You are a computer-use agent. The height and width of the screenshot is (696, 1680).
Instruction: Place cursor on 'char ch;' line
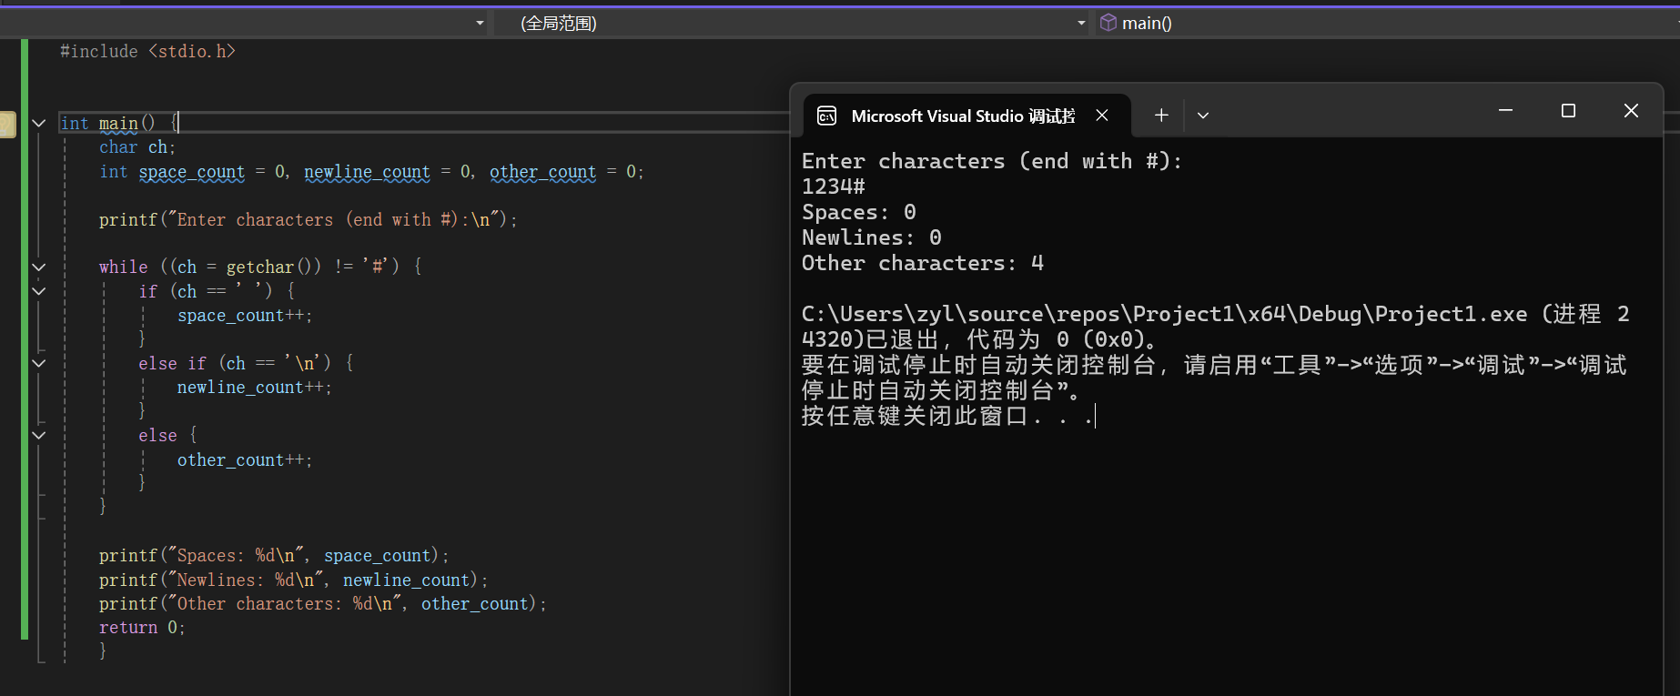(137, 147)
